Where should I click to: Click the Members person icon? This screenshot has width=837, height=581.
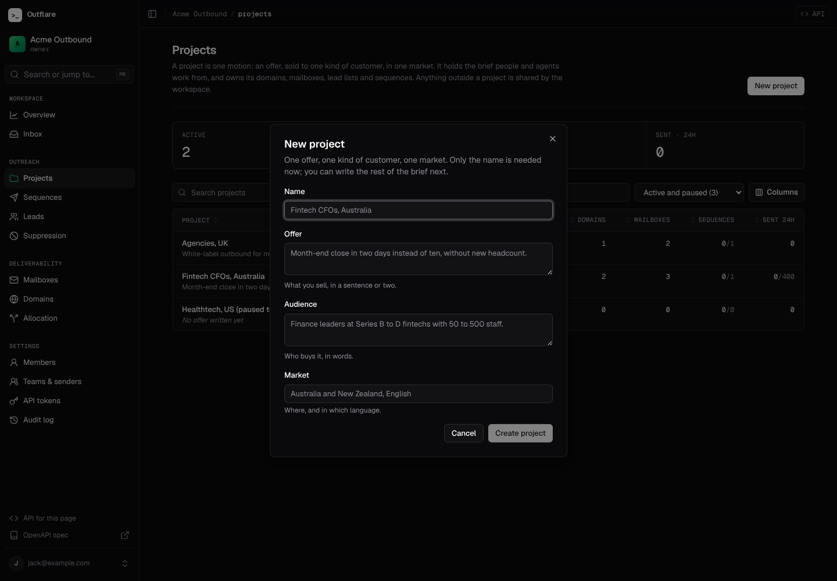14,363
